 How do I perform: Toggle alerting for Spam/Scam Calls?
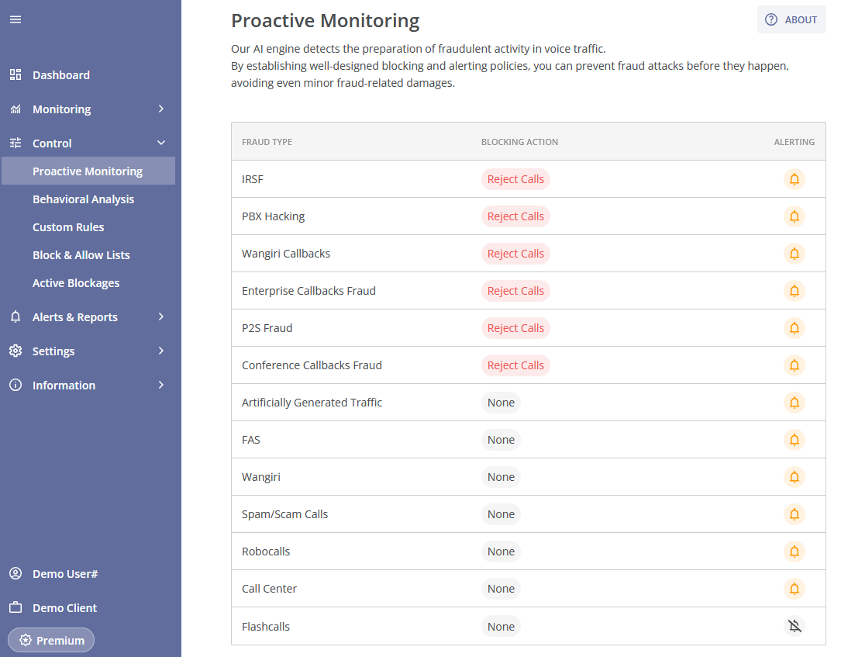pos(794,514)
